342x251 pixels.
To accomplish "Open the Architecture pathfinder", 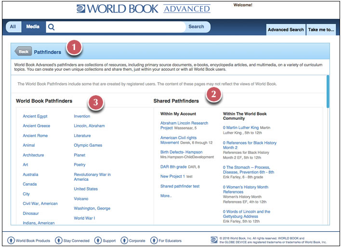I will pyautogui.click(x=33, y=155).
